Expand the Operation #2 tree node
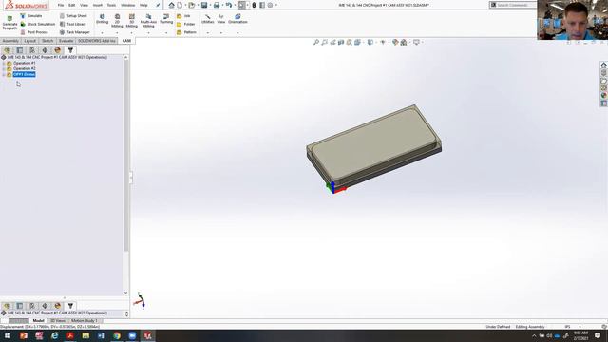 point(4,68)
